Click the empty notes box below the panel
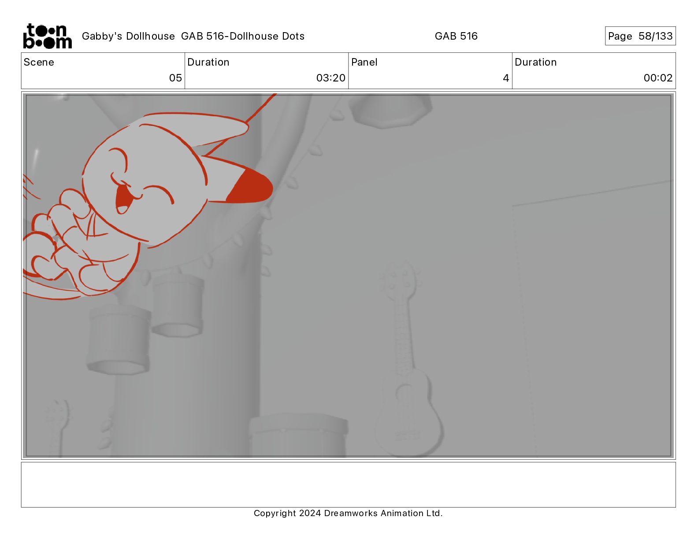The width and height of the screenshot is (698, 539). [x=348, y=485]
